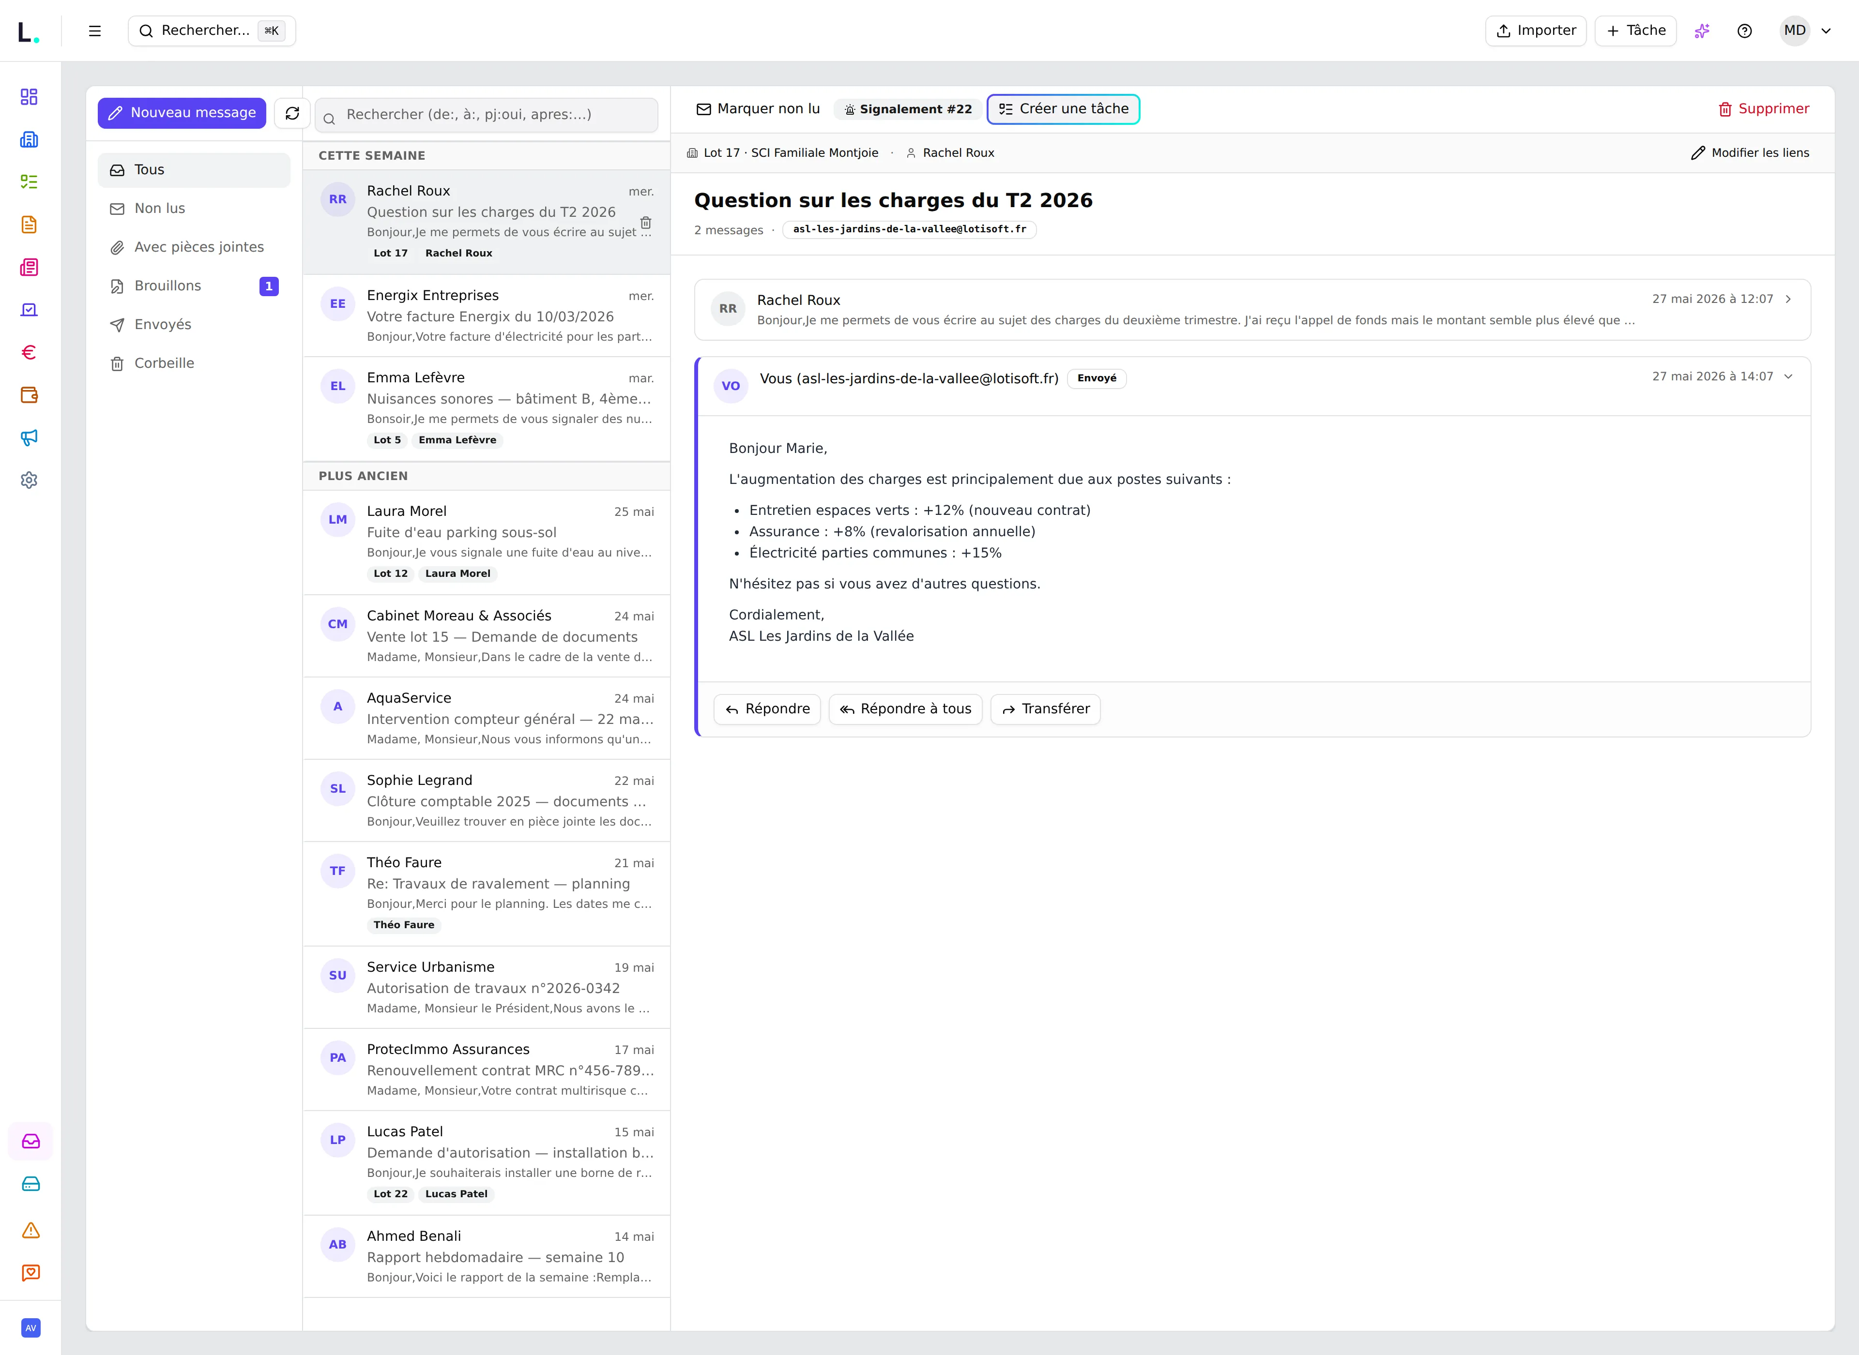Viewport: 1859px width, 1355px height.
Task: Open Service Urbanisme autorisation message
Action: pyautogui.click(x=487, y=988)
